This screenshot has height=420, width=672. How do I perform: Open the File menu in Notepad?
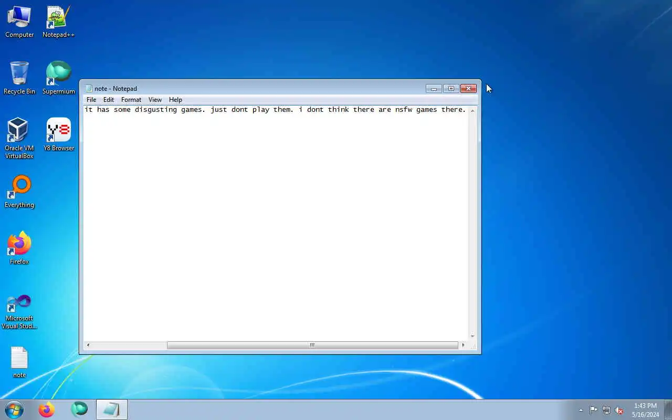[x=91, y=100]
